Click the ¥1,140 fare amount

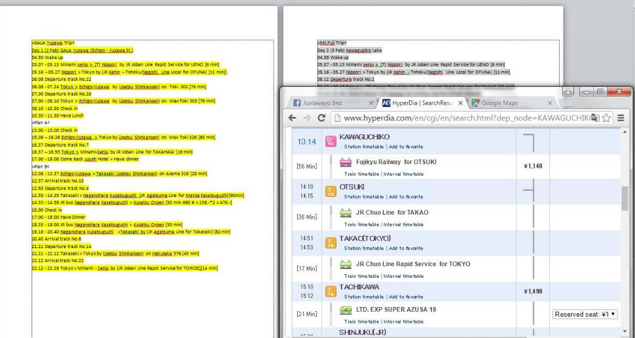tap(533, 166)
